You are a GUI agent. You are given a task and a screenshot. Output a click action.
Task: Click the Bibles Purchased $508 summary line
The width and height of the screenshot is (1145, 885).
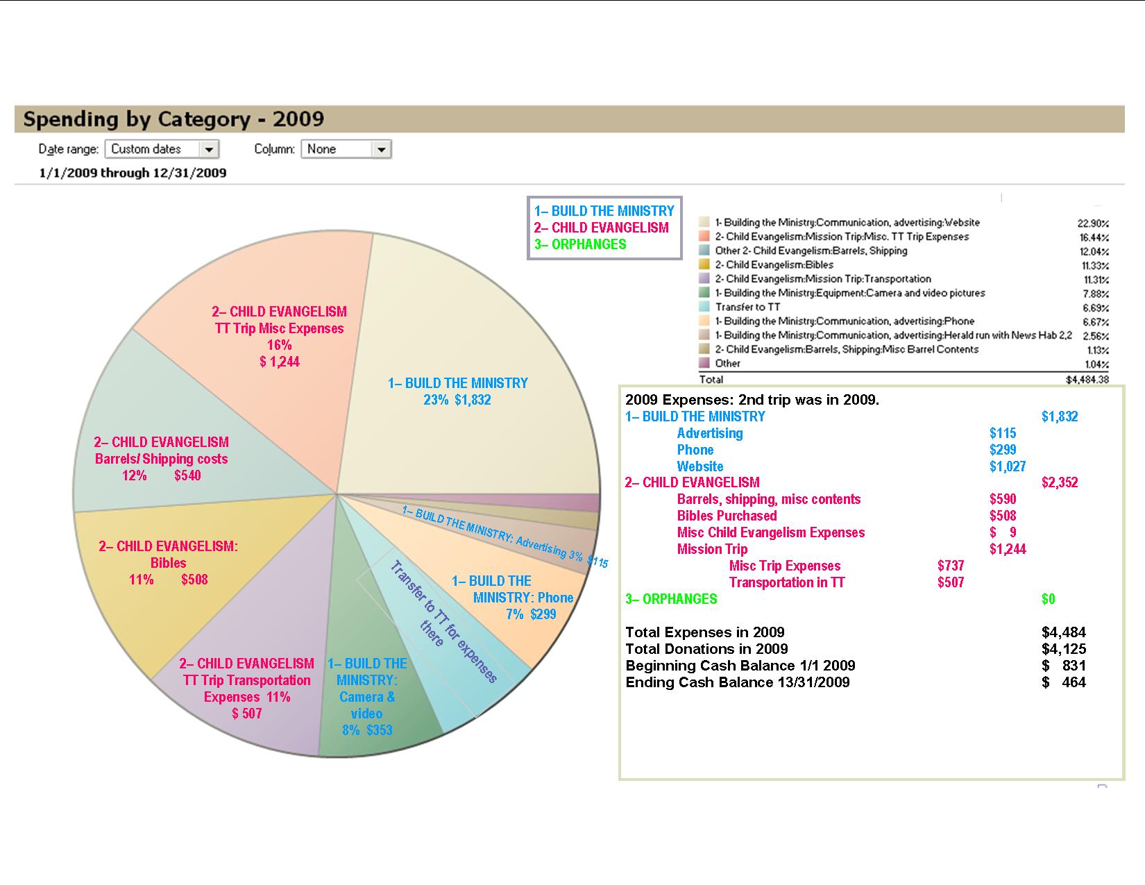tap(847, 516)
